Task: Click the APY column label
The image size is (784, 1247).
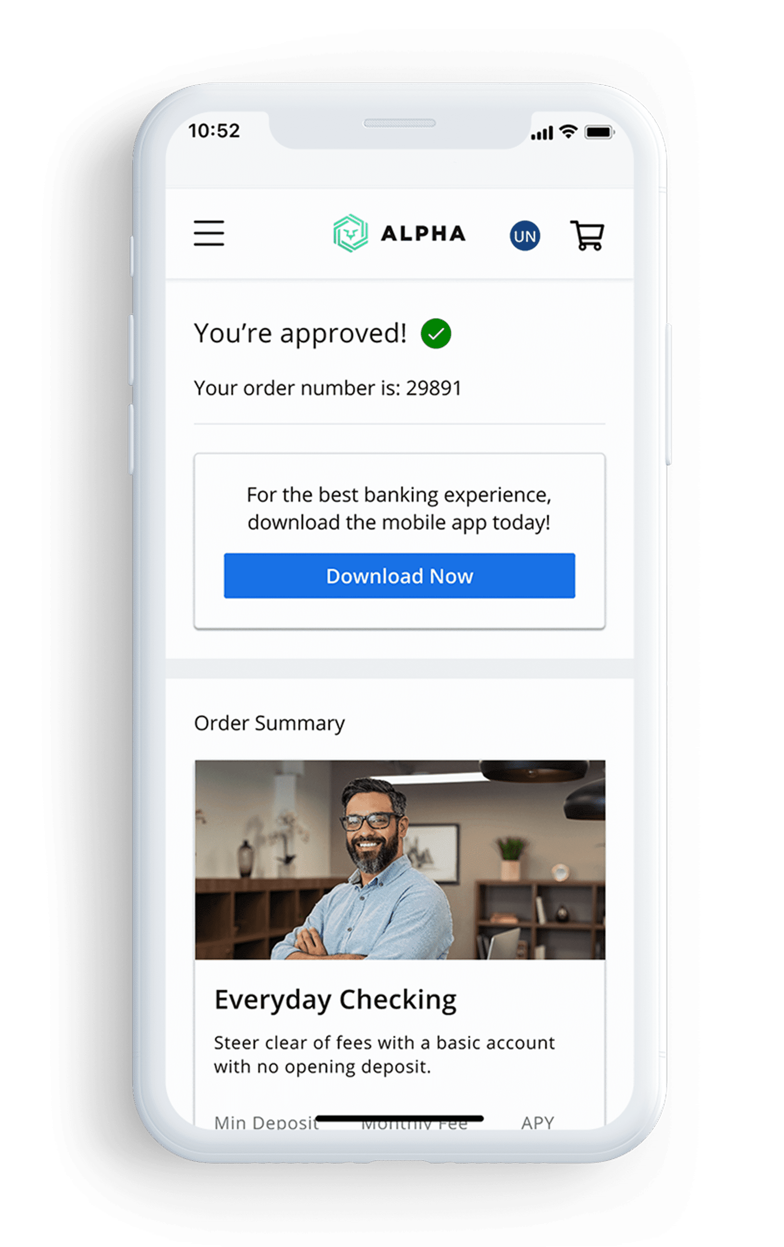Action: click(537, 1123)
